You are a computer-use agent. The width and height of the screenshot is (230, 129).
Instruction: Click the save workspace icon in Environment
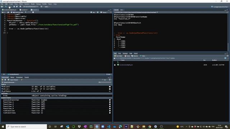[x=5, y=80]
